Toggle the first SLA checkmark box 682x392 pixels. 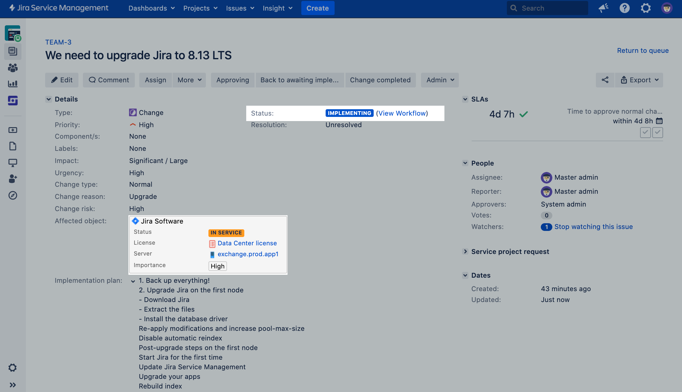(645, 132)
